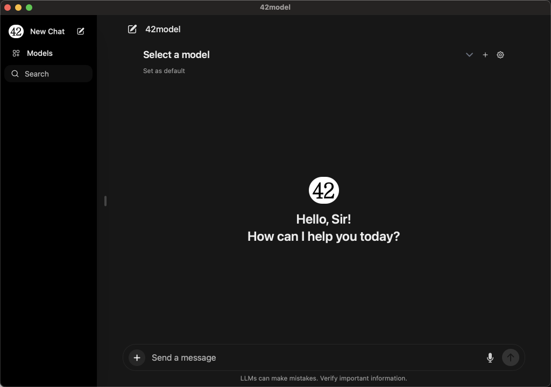Select the New Chat sidebar item

pos(47,31)
